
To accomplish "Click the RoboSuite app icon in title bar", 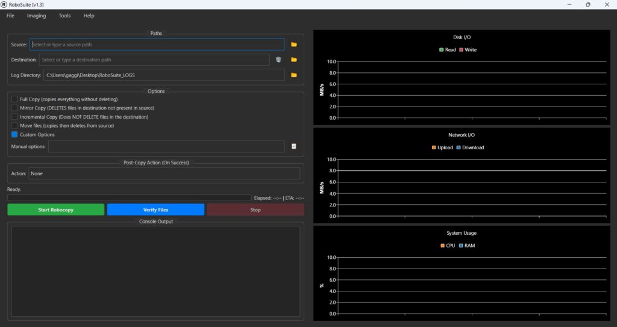I will (4, 4).
